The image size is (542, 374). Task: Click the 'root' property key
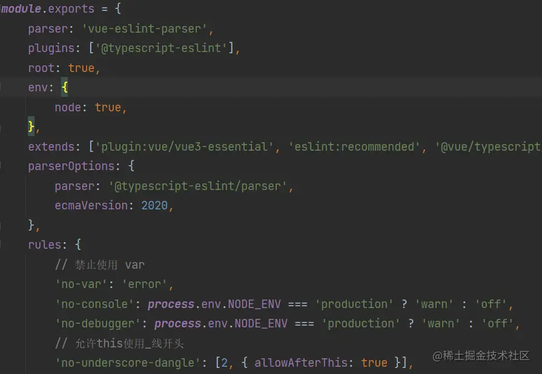point(41,68)
